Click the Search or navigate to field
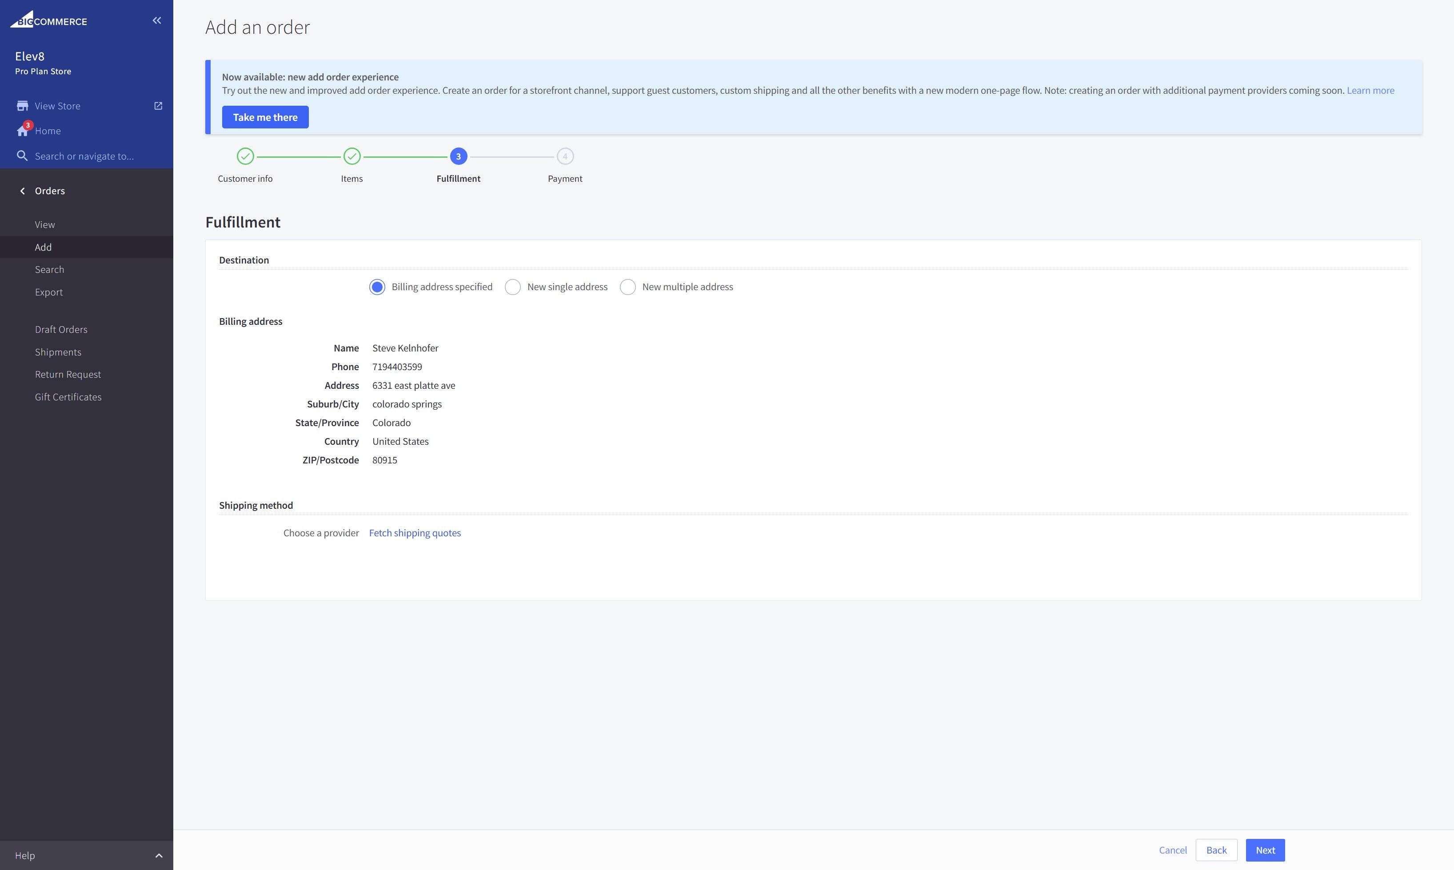This screenshot has height=870, width=1454. [84, 156]
